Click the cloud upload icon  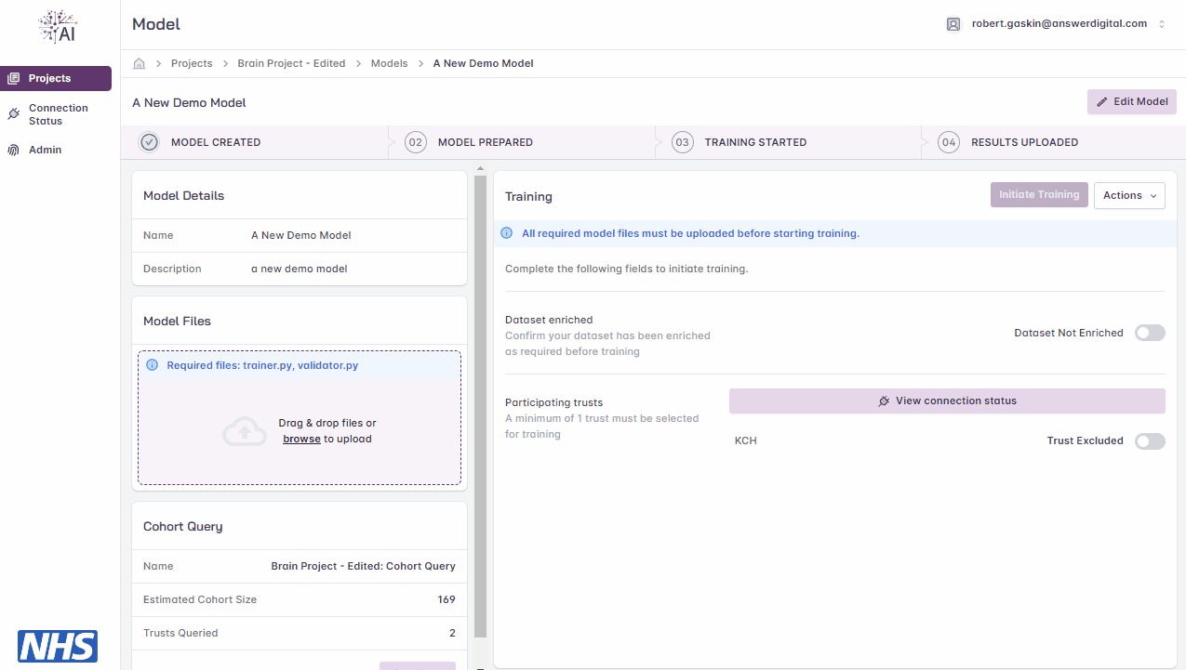click(x=245, y=431)
